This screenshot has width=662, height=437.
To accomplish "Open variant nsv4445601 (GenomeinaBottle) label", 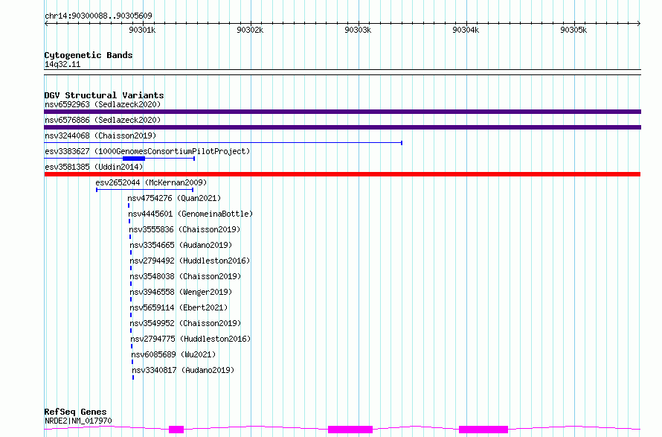I will (x=190, y=214).
